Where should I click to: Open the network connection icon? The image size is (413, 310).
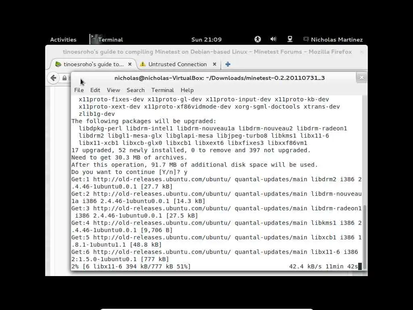(290, 39)
